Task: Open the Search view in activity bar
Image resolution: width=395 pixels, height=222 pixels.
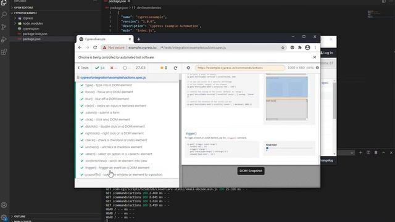Action: (4, 15)
